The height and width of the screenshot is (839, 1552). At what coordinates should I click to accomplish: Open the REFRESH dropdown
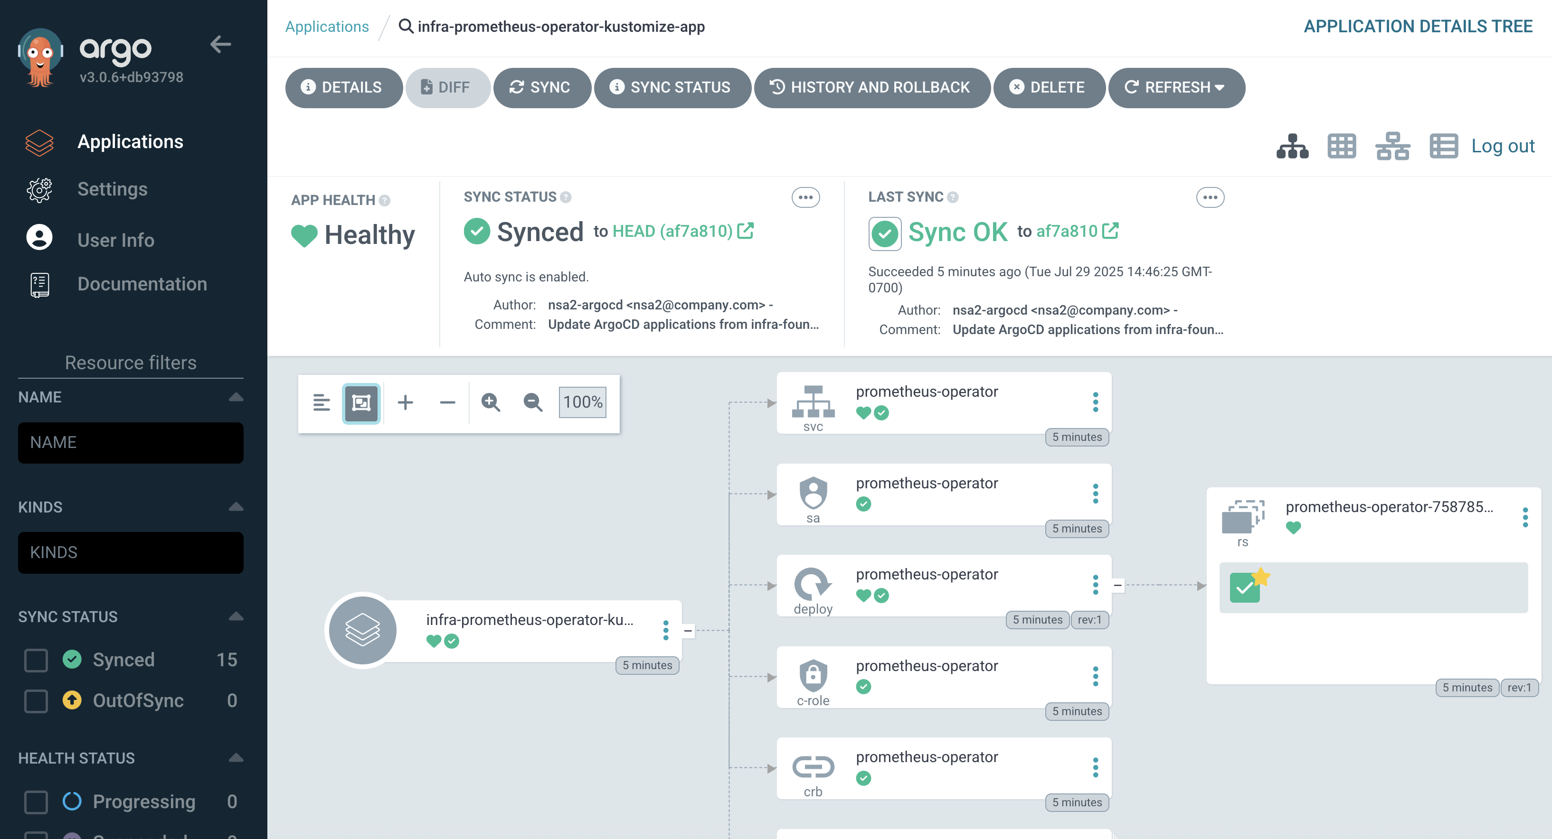tap(1176, 88)
